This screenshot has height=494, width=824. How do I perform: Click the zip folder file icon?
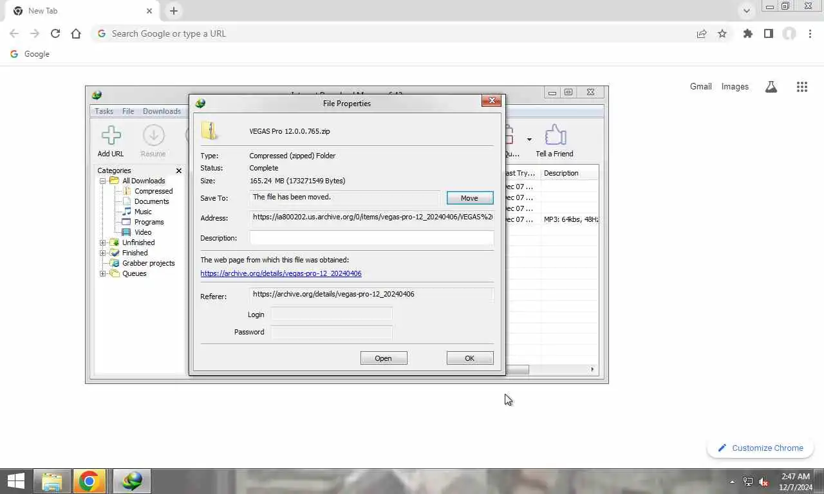[x=210, y=131]
